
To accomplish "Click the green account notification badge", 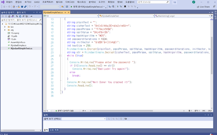I will tap(194, 2).
